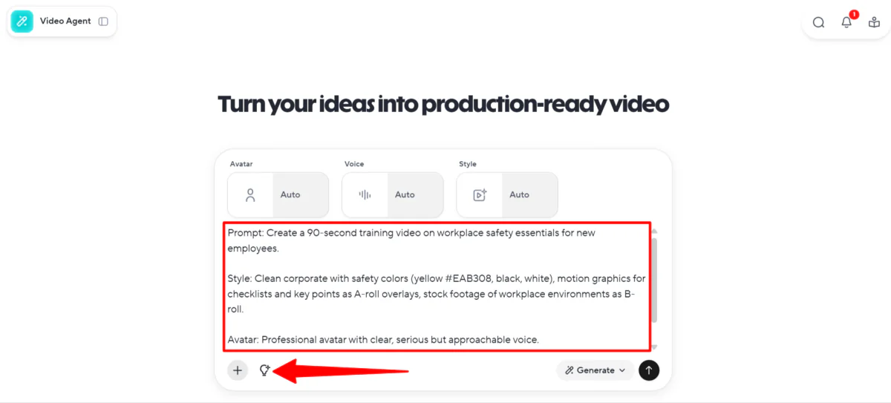Screen dimensions: 891x403
Task: Click the lightbulb prompt ideas icon
Action: [x=264, y=370]
